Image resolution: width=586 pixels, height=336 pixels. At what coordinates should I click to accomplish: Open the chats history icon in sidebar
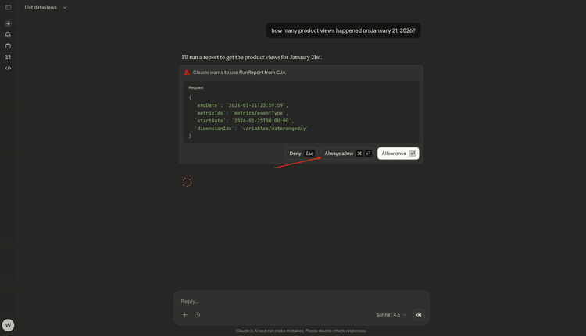coord(9,34)
